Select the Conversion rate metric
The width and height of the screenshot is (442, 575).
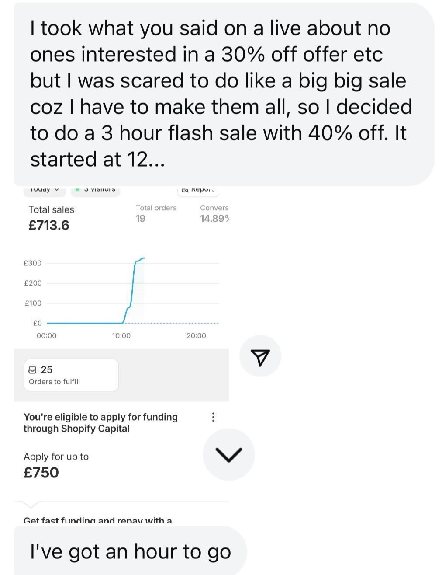click(214, 213)
